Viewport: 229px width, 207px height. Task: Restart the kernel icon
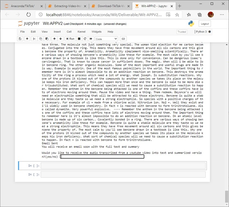point(85,39)
